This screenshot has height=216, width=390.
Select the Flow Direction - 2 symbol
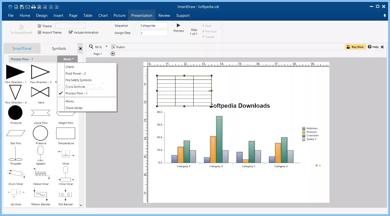click(x=41, y=74)
